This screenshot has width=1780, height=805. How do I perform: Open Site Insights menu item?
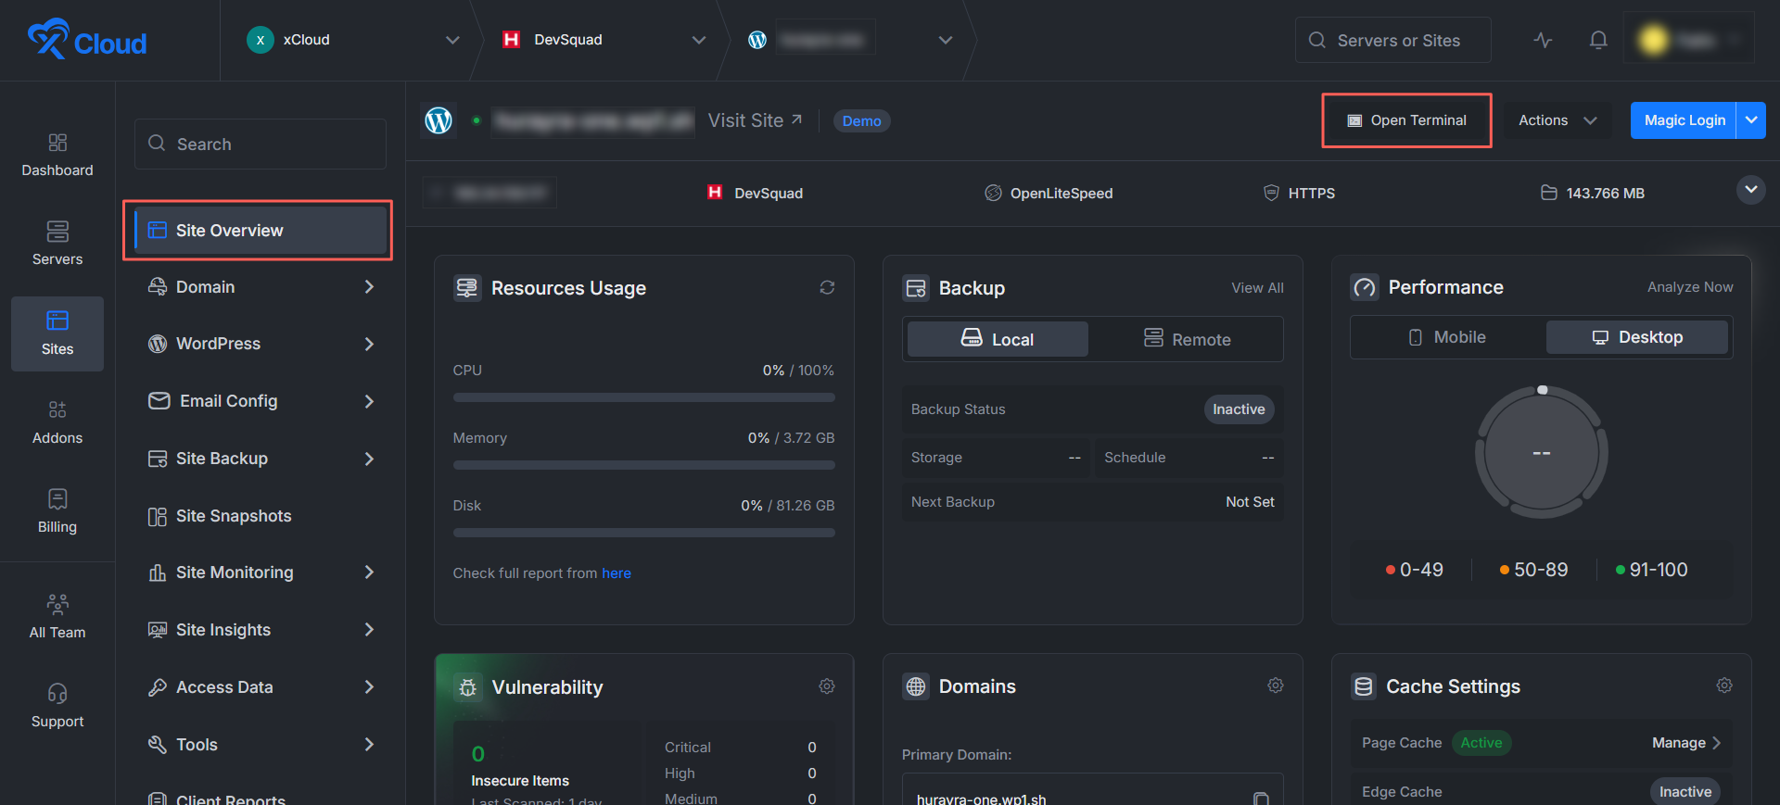click(260, 630)
